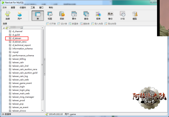Image resolution: width=169 pixels, height=117 pixels.
Task: Click the 导入向导 (Import Wizard) button
Action: point(97,24)
